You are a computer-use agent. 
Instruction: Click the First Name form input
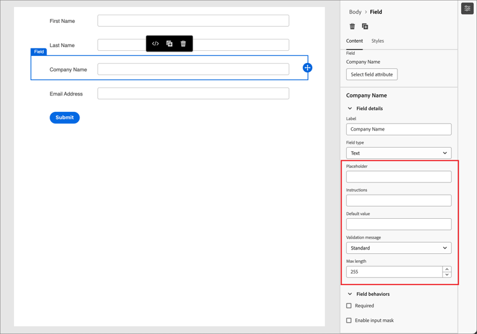tap(193, 21)
